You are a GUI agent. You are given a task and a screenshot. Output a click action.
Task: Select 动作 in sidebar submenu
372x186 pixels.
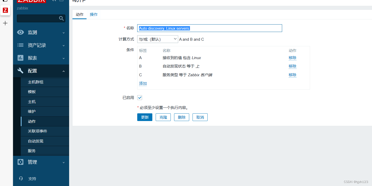point(45,122)
